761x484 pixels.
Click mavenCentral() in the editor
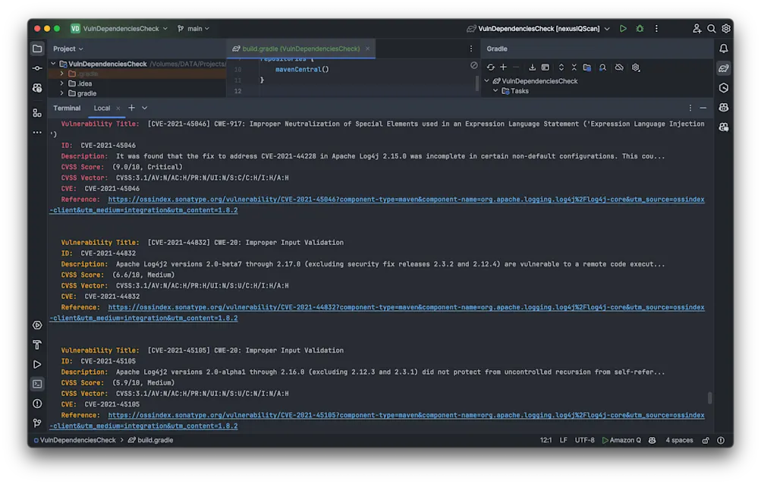[302, 70]
